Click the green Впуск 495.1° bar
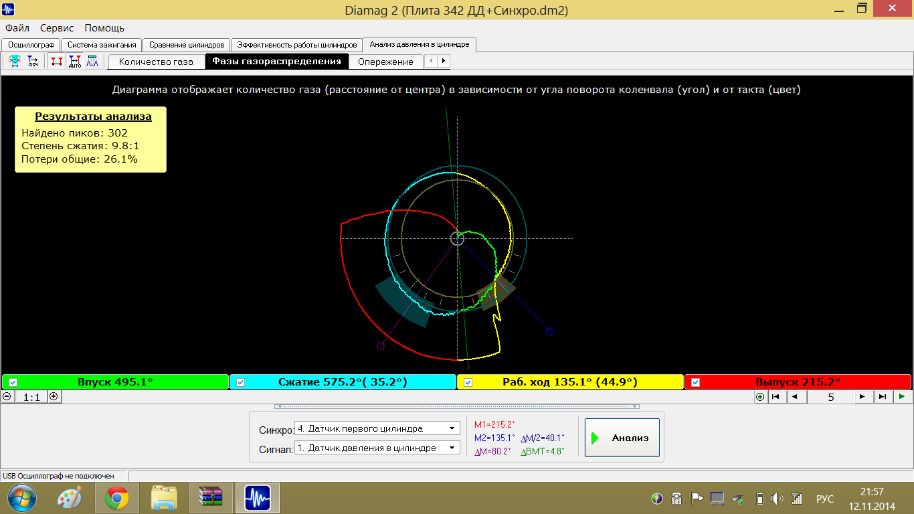The width and height of the screenshot is (914, 514). [x=116, y=382]
